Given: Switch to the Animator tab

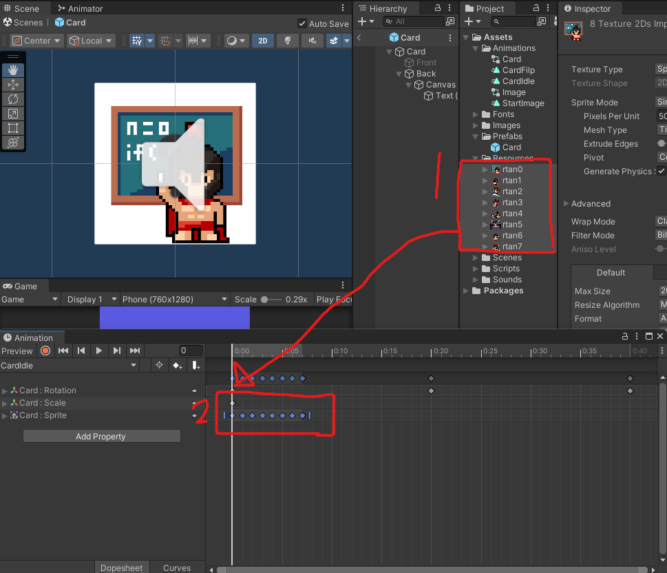Looking at the screenshot, I should pyautogui.click(x=80, y=9).
